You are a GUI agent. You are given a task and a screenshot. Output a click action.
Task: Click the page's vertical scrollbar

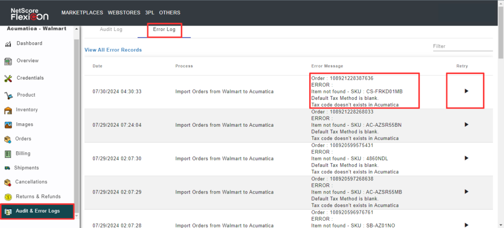[500, 123]
